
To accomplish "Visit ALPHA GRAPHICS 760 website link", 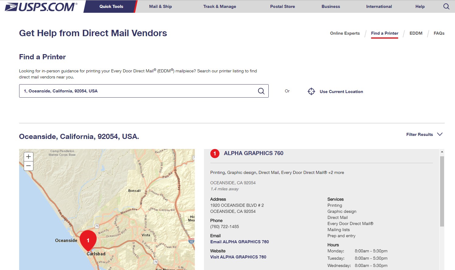I will 238,257.
